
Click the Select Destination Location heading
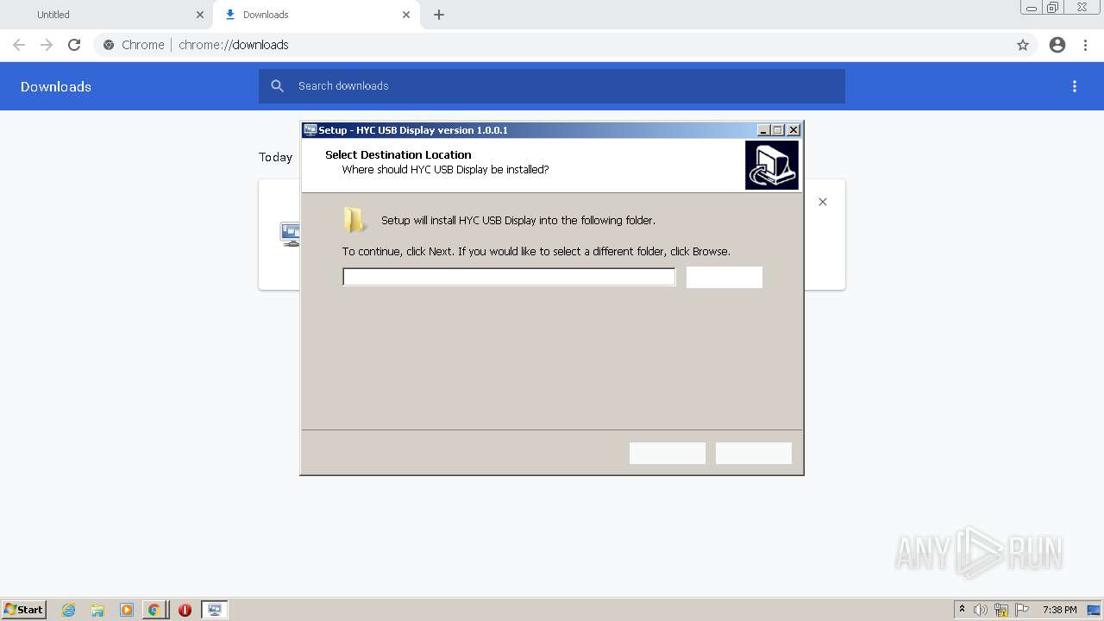[398, 154]
